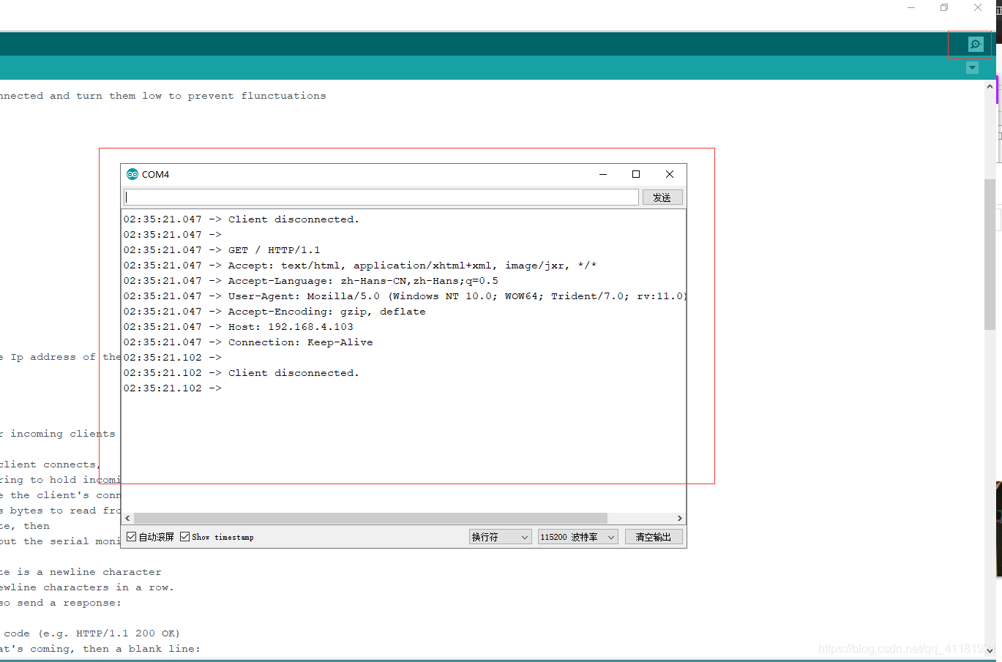Viewport: 1002px width, 662px height.
Task: Click the 'Host: 192.168.4.103' log line
Action: (239, 327)
